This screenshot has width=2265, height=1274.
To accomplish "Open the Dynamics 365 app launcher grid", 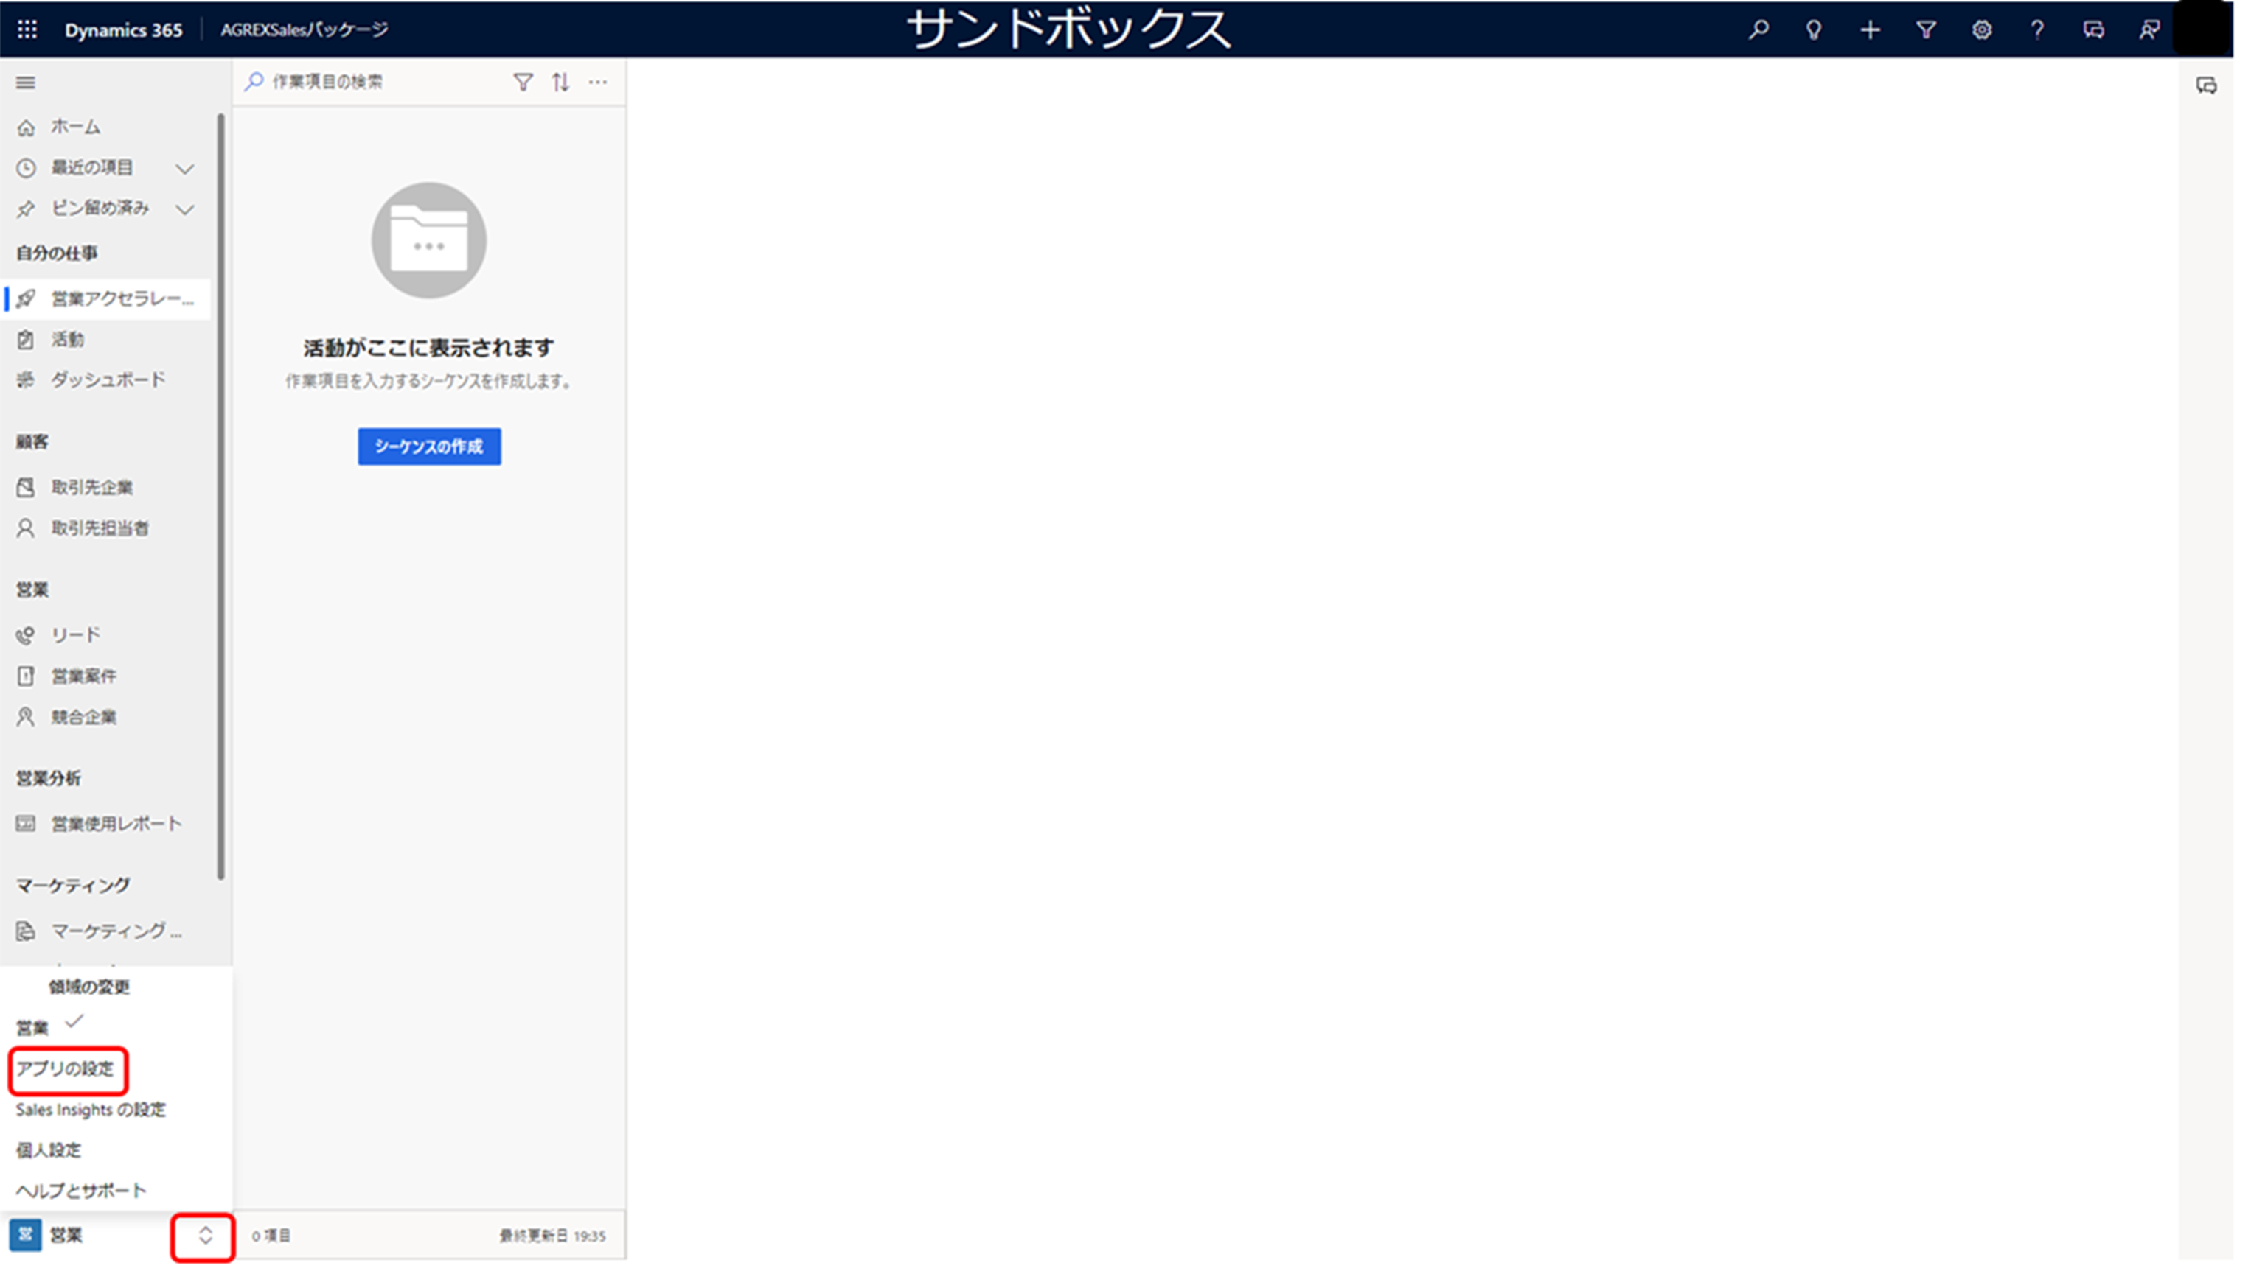I will (x=27, y=30).
